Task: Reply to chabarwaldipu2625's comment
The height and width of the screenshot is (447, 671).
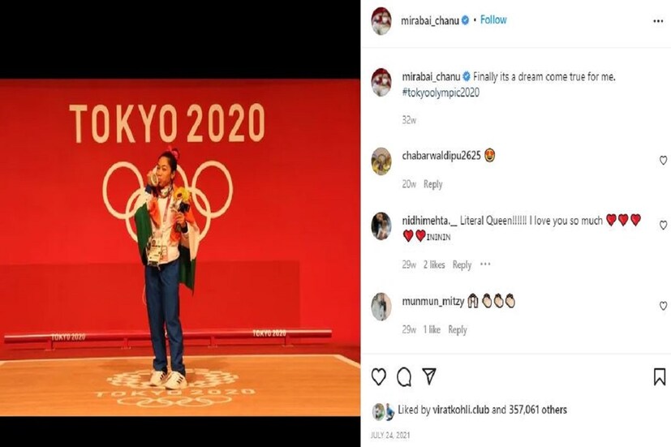Action: click(433, 184)
